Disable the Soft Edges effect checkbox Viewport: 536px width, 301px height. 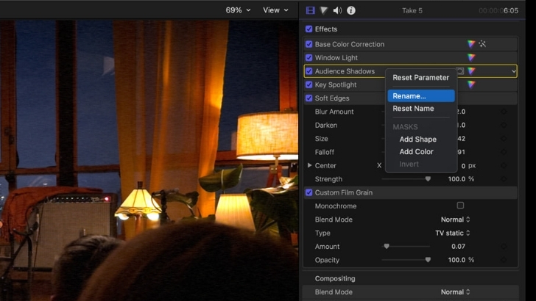coord(309,98)
